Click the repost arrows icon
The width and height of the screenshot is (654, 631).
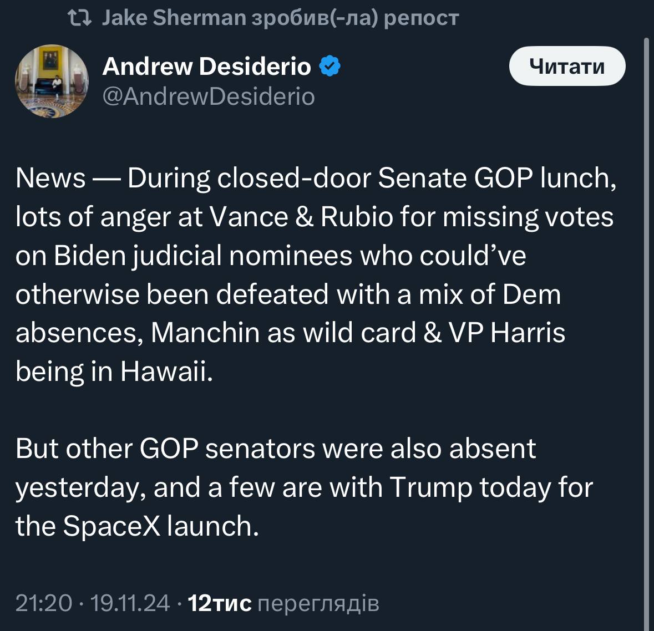click(x=79, y=18)
